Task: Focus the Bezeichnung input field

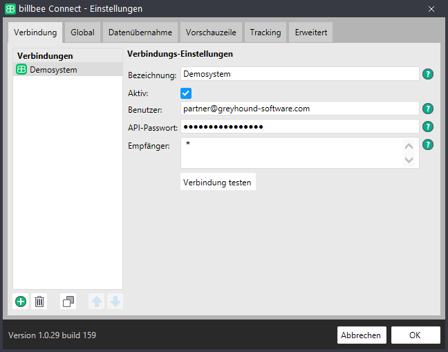Action: click(x=300, y=74)
